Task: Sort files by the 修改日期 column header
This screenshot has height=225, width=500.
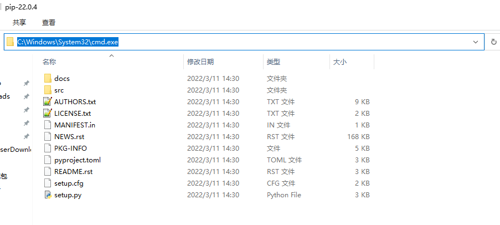Action: tap(200, 62)
